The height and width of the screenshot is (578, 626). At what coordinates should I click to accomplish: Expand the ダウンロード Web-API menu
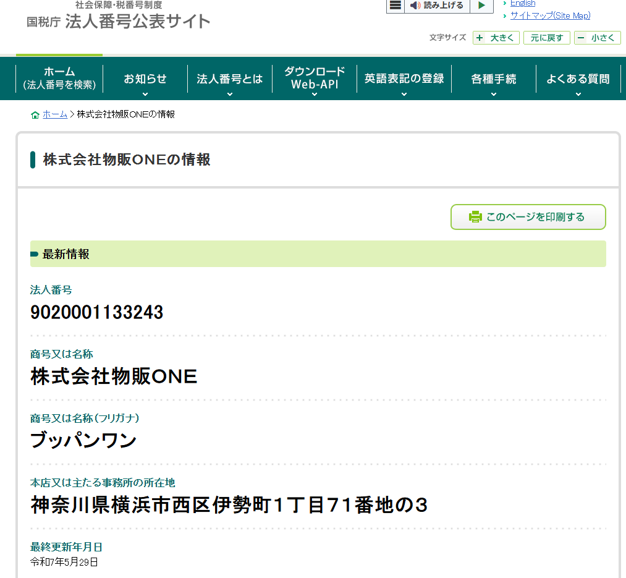tap(315, 79)
